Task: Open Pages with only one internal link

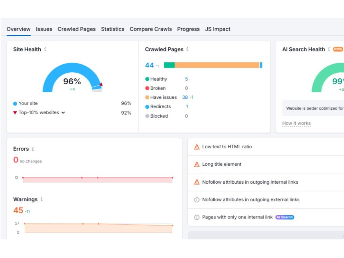Action: (x=237, y=217)
